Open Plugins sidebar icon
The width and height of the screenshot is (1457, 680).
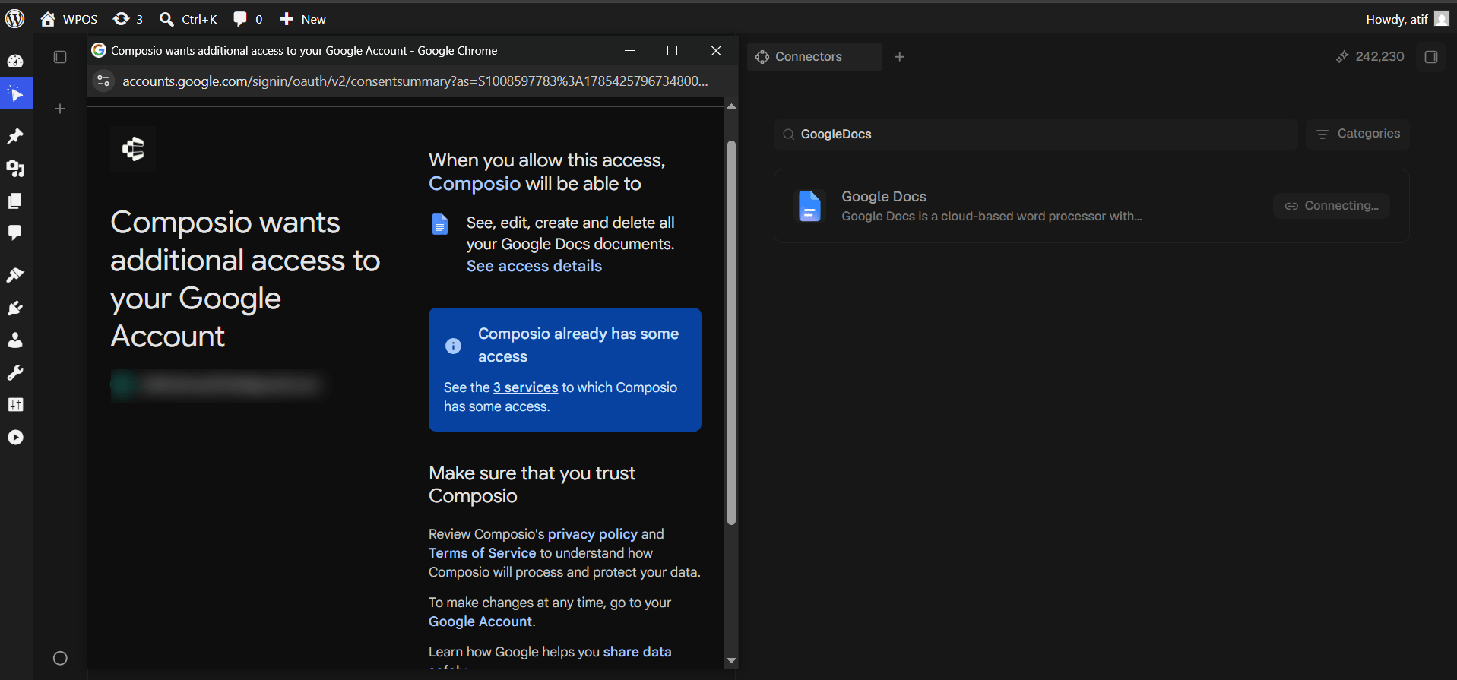click(x=15, y=308)
